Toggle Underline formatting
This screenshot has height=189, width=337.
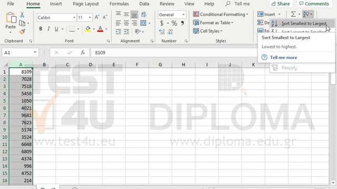pos(56,29)
